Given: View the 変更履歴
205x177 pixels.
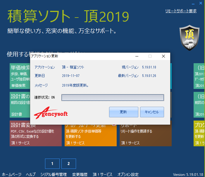Looking at the screenshot, I should [x=80, y=174].
